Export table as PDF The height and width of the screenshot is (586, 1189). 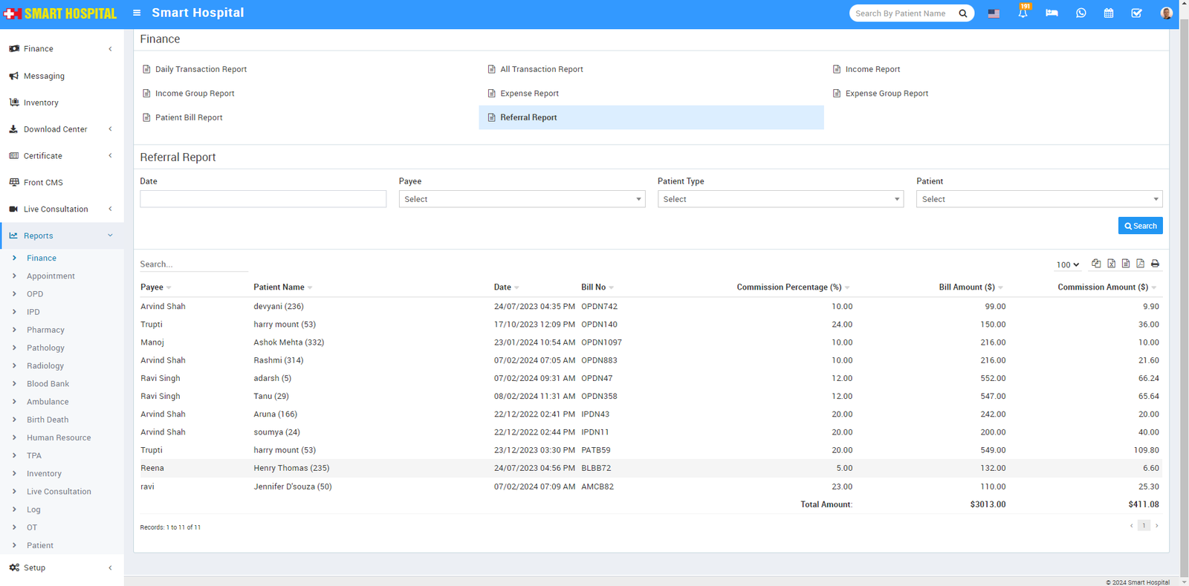1140,264
